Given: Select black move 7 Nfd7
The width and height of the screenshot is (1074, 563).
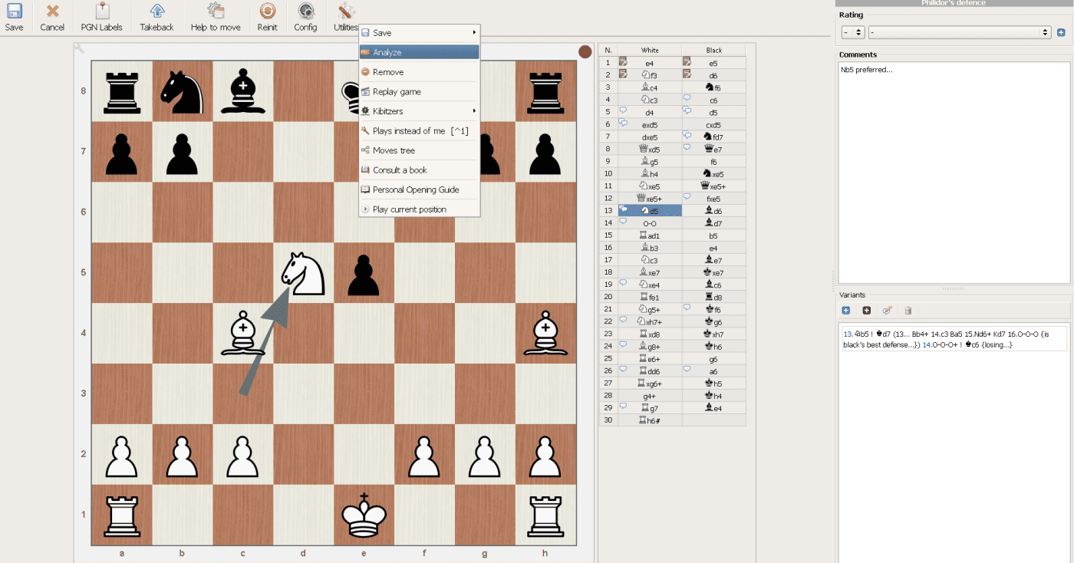Looking at the screenshot, I should coord(713,137).
